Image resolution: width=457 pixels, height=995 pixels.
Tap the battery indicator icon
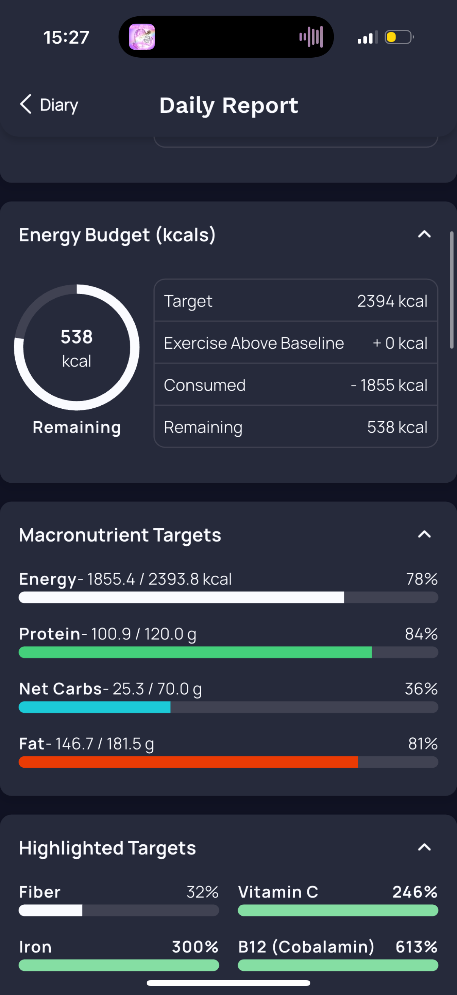399,37
